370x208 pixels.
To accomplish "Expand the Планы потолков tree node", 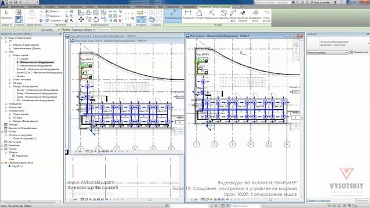I will [10, 80].
